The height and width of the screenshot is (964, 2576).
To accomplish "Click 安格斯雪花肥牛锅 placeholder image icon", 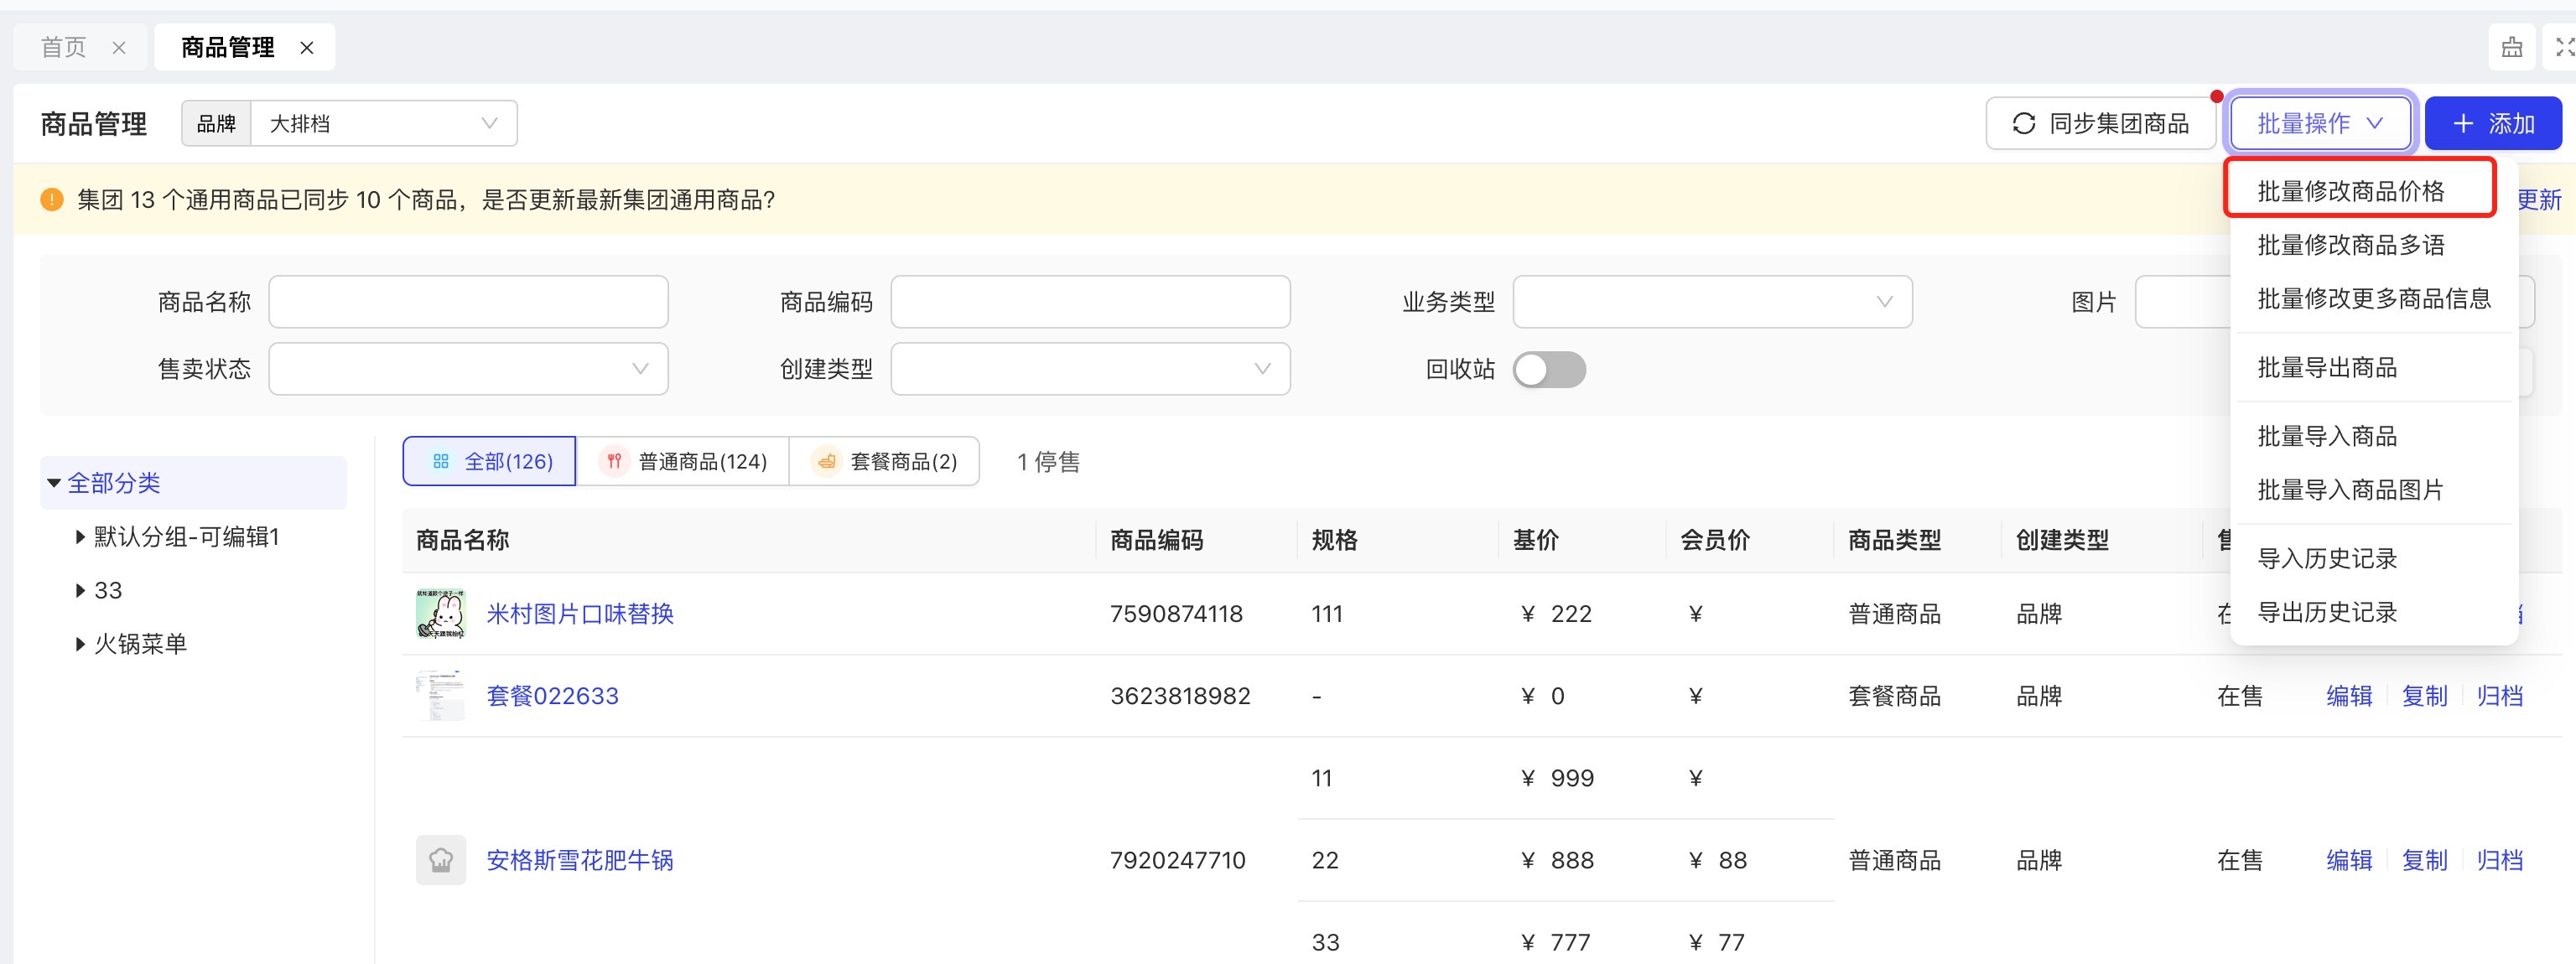I will 440,860.
